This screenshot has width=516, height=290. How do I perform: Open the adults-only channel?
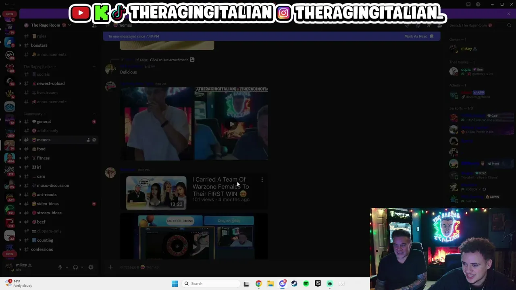coord(60,130)
